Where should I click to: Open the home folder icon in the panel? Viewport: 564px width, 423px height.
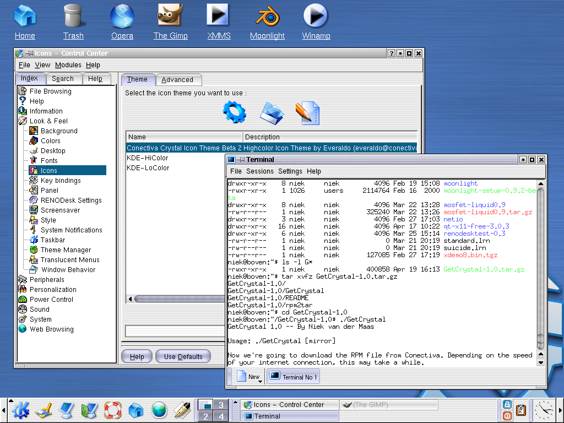136,410
